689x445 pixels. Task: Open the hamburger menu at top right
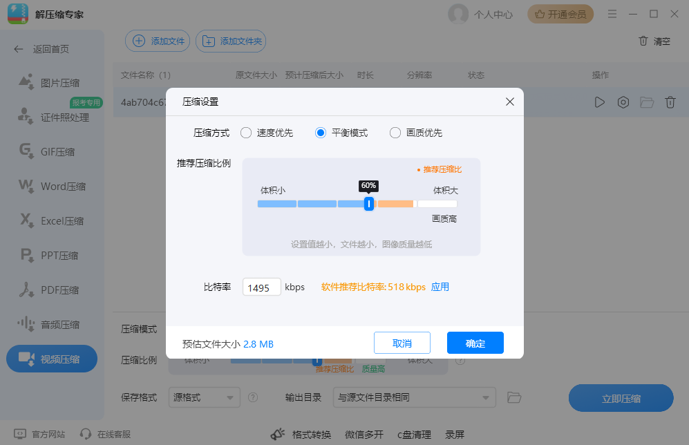612,13
